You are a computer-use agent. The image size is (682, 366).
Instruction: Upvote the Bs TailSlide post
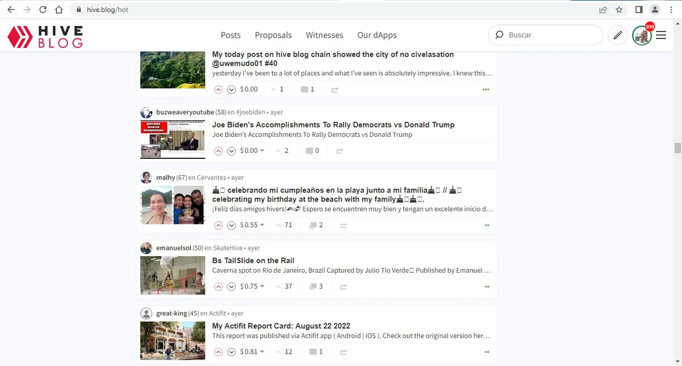pos(218,287)
